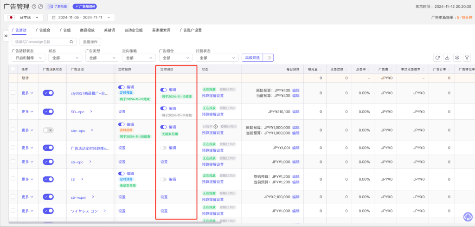Open the 广告类型 filter dropdown

[x=102, y=58]
